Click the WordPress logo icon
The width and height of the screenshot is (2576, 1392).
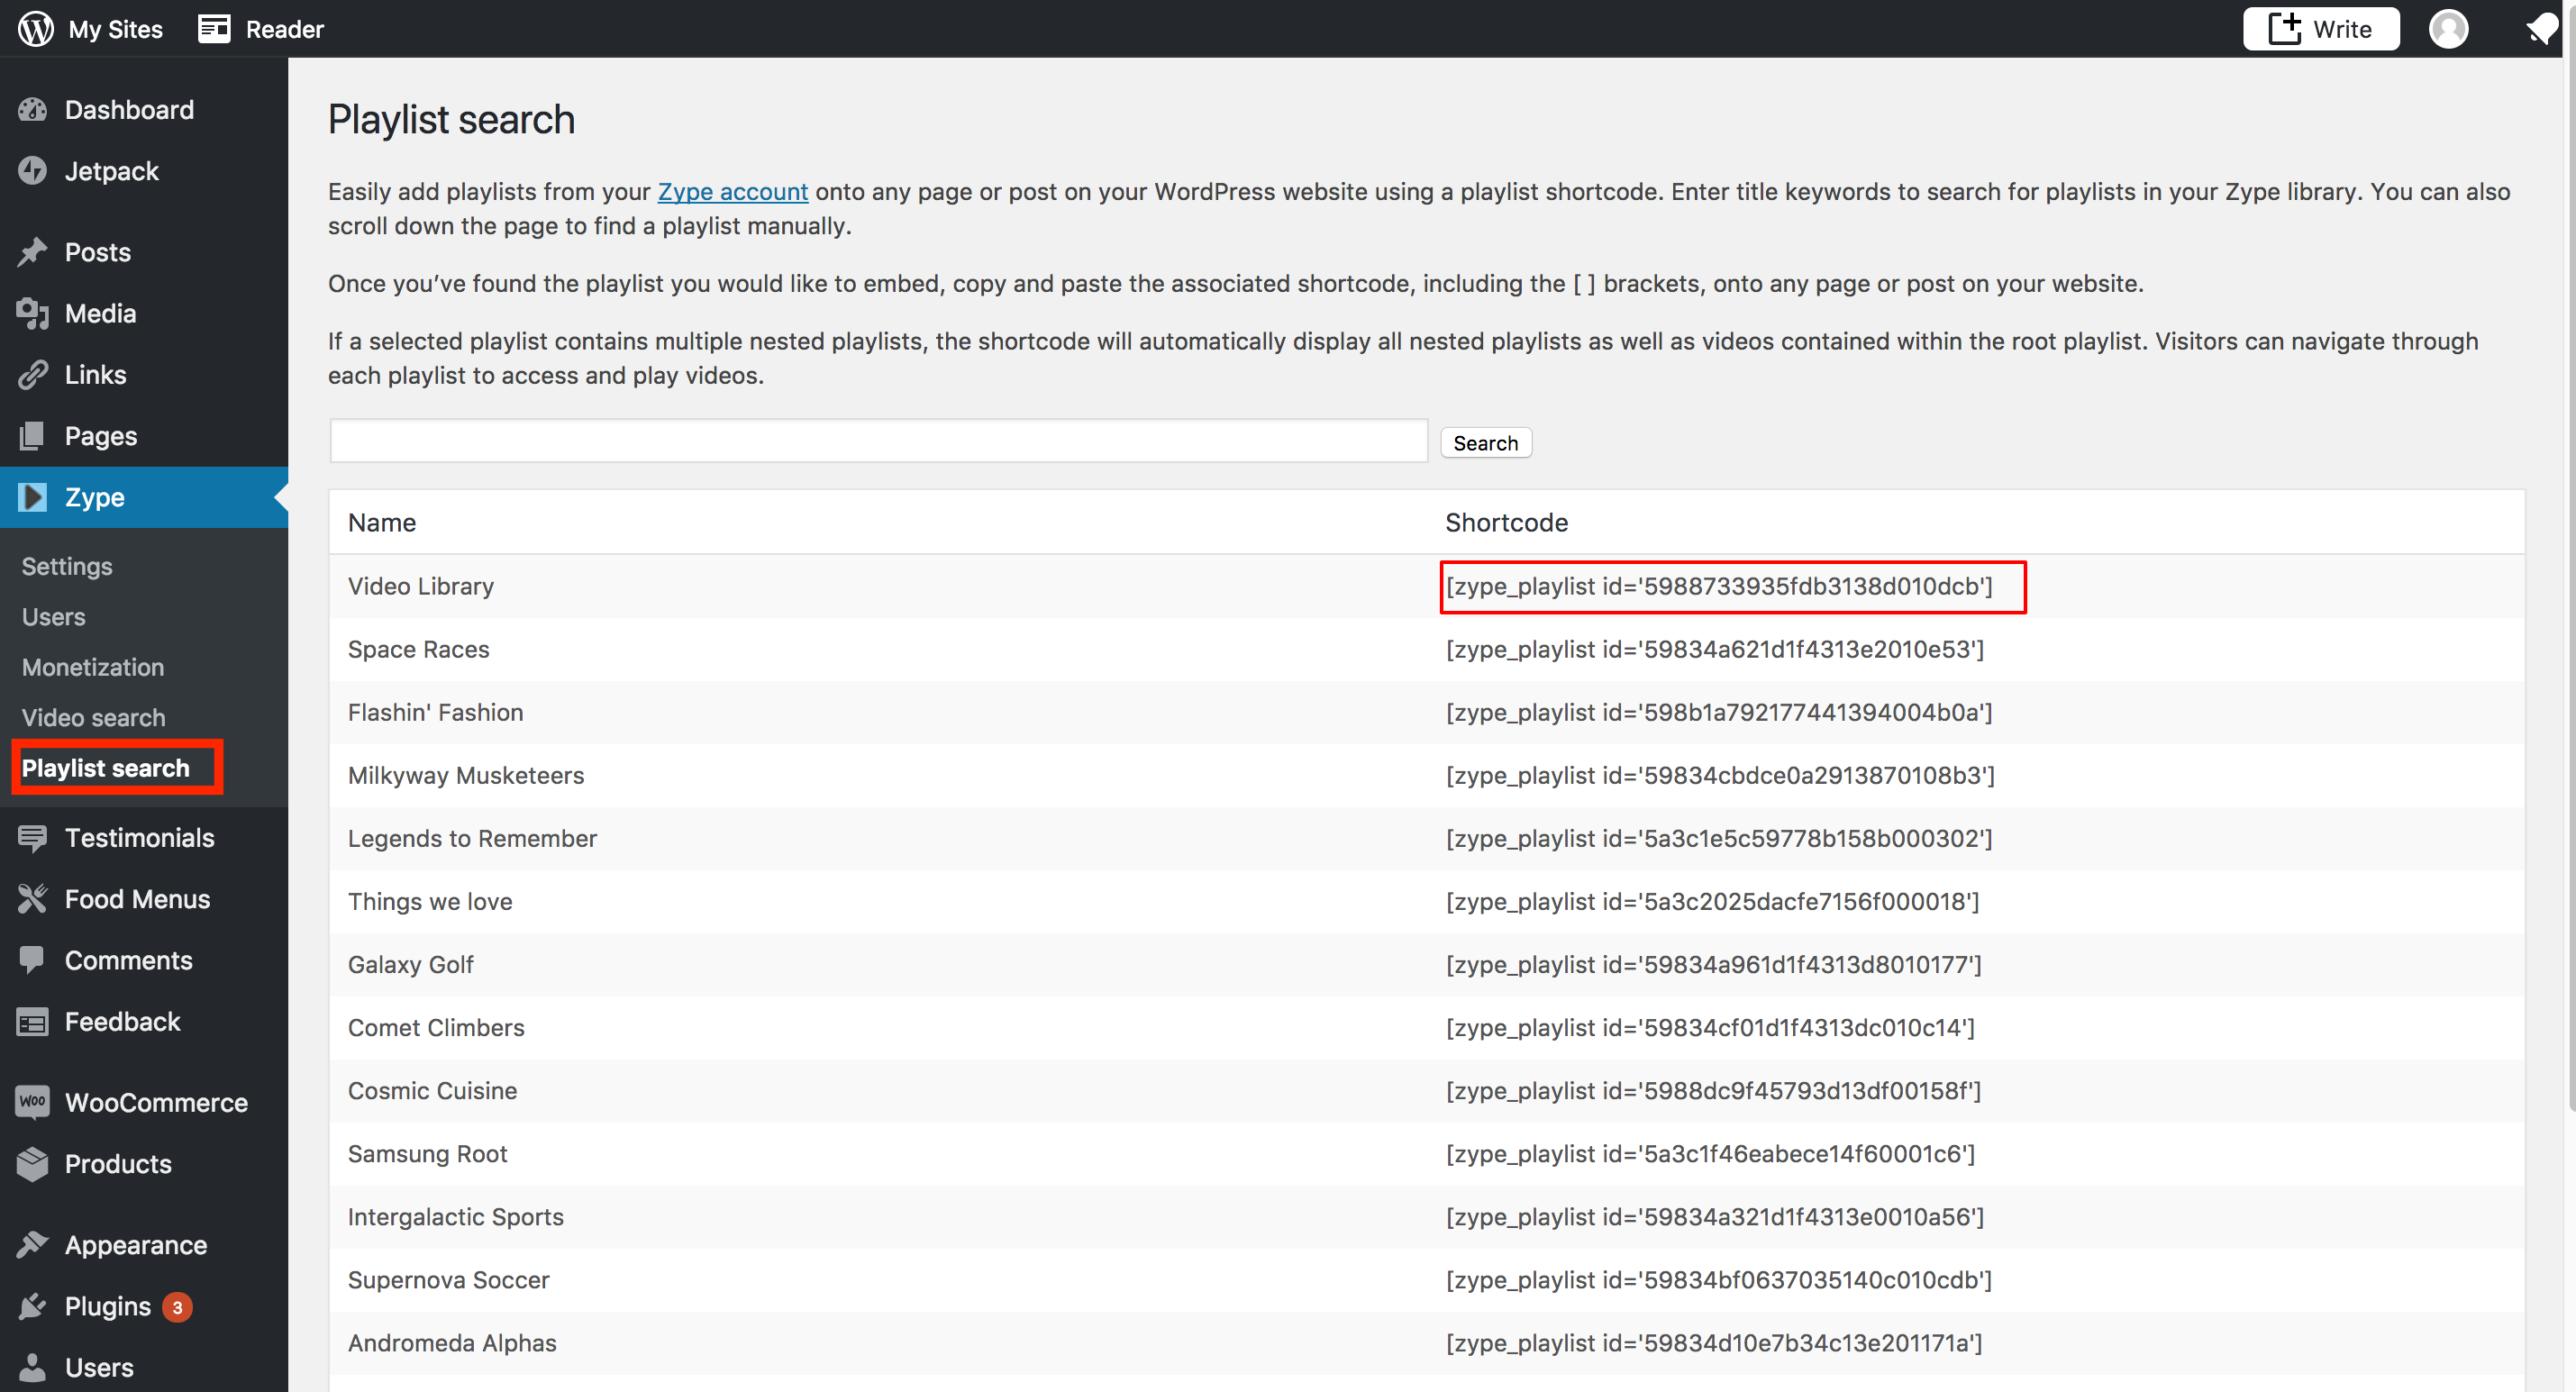point(35,28)
